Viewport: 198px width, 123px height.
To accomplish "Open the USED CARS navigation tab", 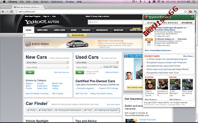I will pyautogui.click(x=59, y=30).
